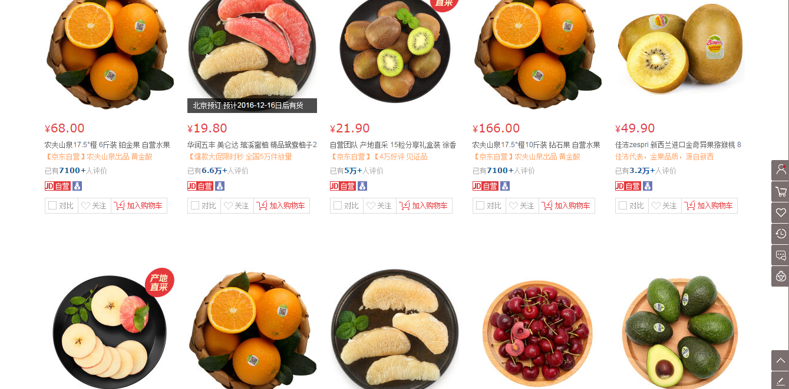Open the shopping cart sidebar icon
This screenshot has height=389, width=789.
point(780,191)
